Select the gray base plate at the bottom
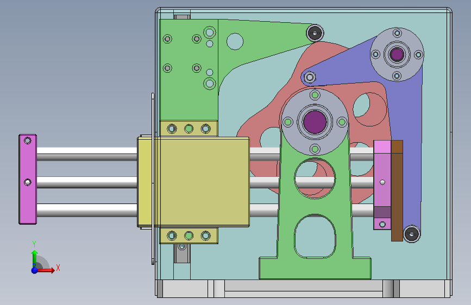Screen dimensions: 471x305 304,289
